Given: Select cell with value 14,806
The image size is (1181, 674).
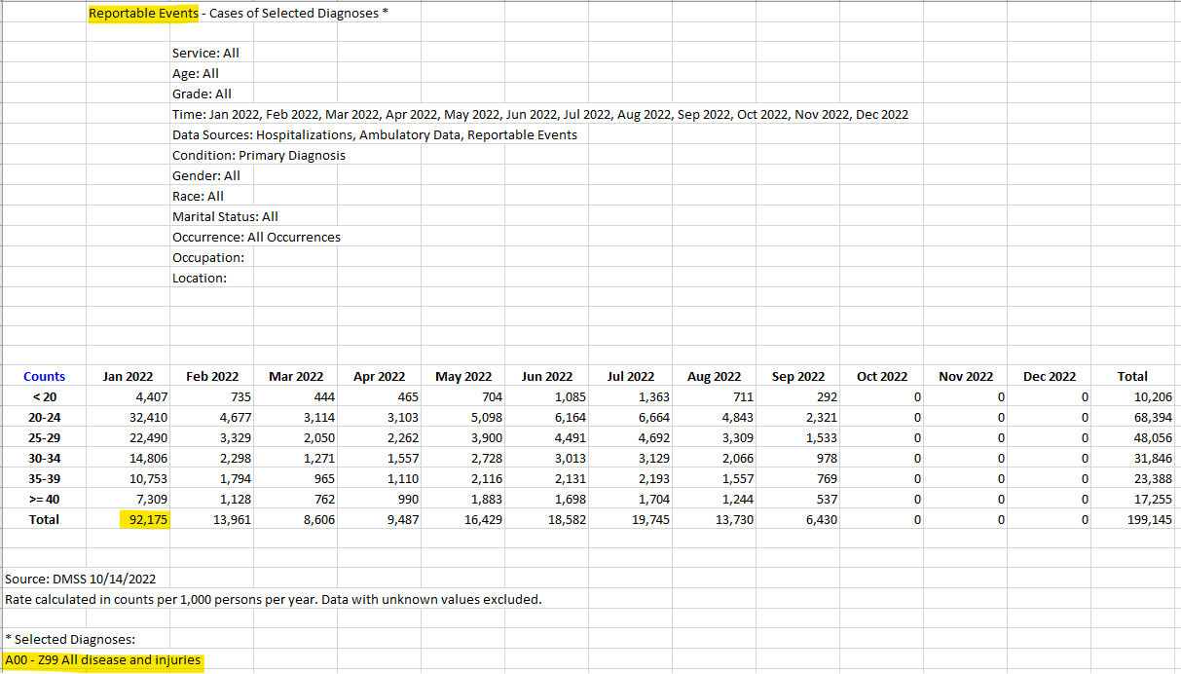Looking at the screenshot, I should (x=148, y=458).
